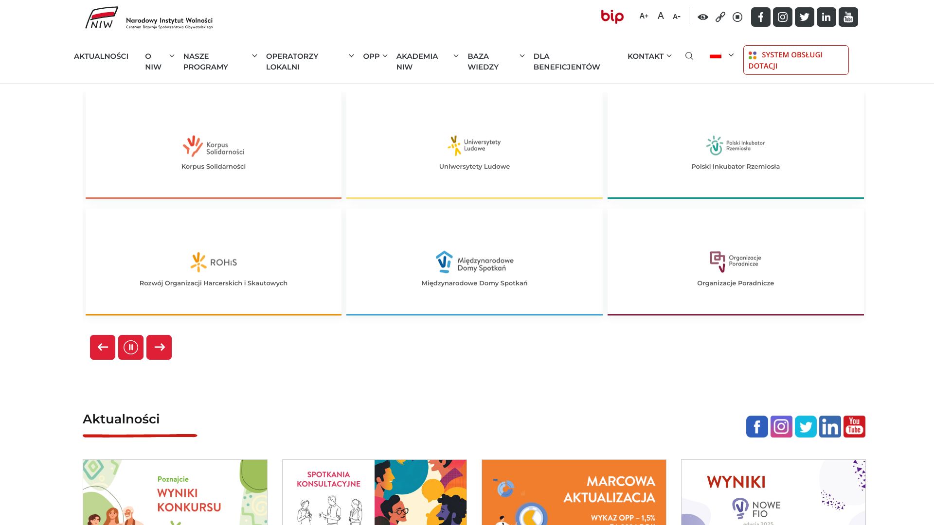
Task: Click the Aktualności section heading
Action: (121, 419)
